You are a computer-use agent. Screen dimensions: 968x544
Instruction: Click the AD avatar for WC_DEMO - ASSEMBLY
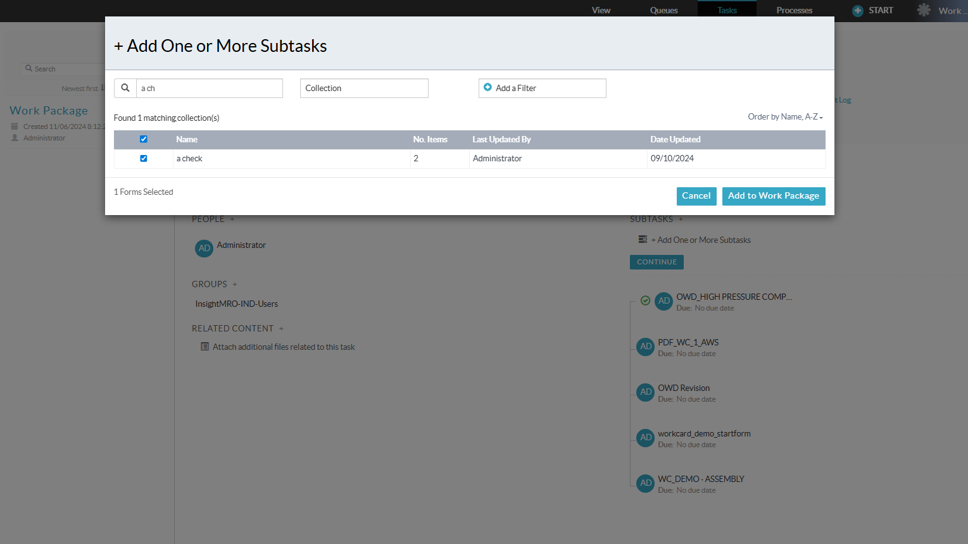[646, 483]
